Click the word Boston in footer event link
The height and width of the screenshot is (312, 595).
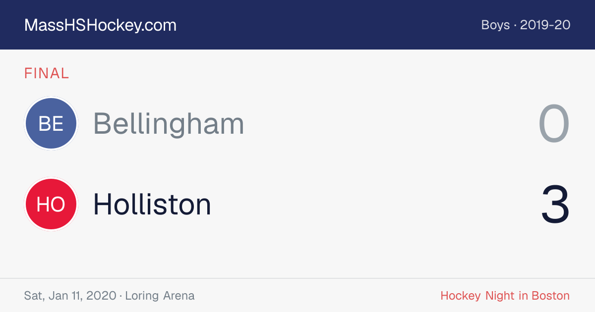pyautogui.click(x=551, y=296)
